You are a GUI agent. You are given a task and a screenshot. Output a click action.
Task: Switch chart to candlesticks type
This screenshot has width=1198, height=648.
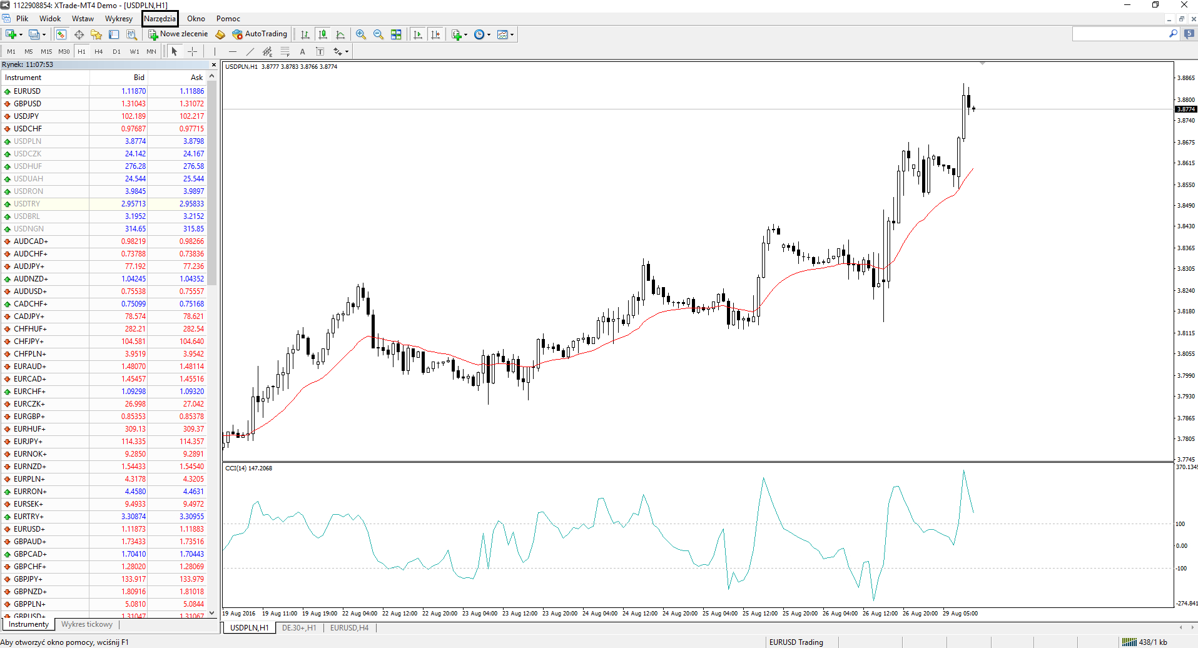[x=323, y=34]
